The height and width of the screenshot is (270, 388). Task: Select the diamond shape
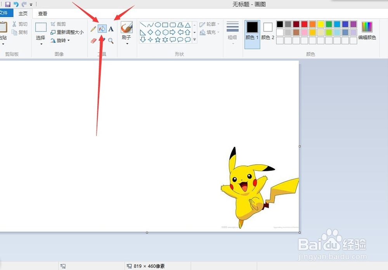point(150,32)
